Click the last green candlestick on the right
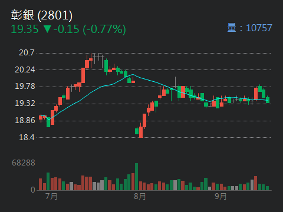The height and width of the screenshot is (212, 283). [268, 100]
